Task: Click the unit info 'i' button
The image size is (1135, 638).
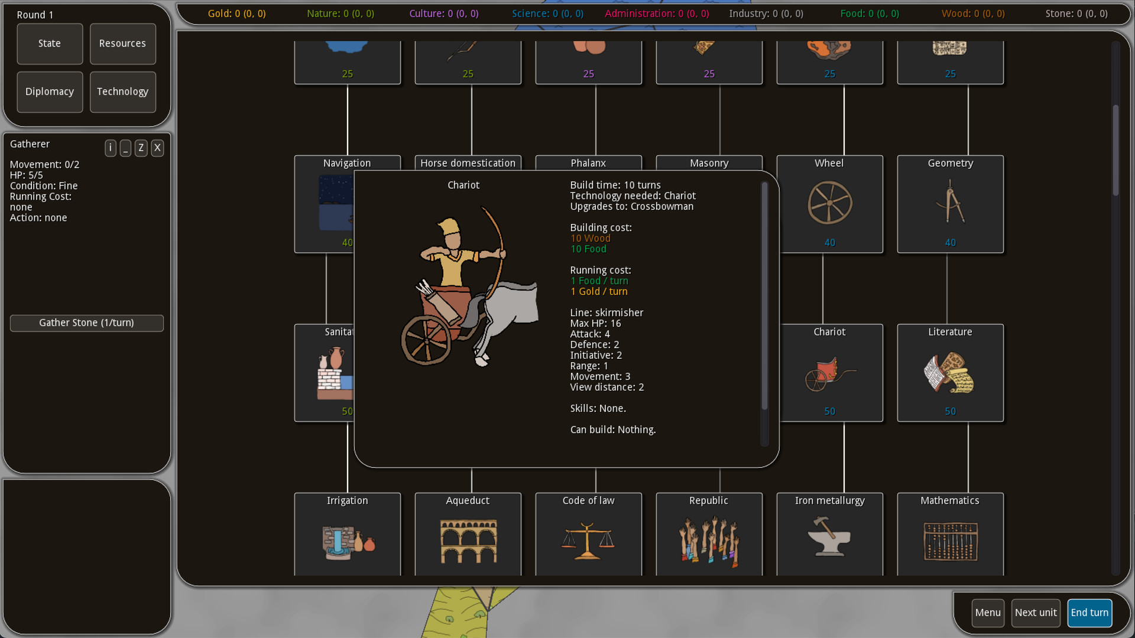Action: 110,148
